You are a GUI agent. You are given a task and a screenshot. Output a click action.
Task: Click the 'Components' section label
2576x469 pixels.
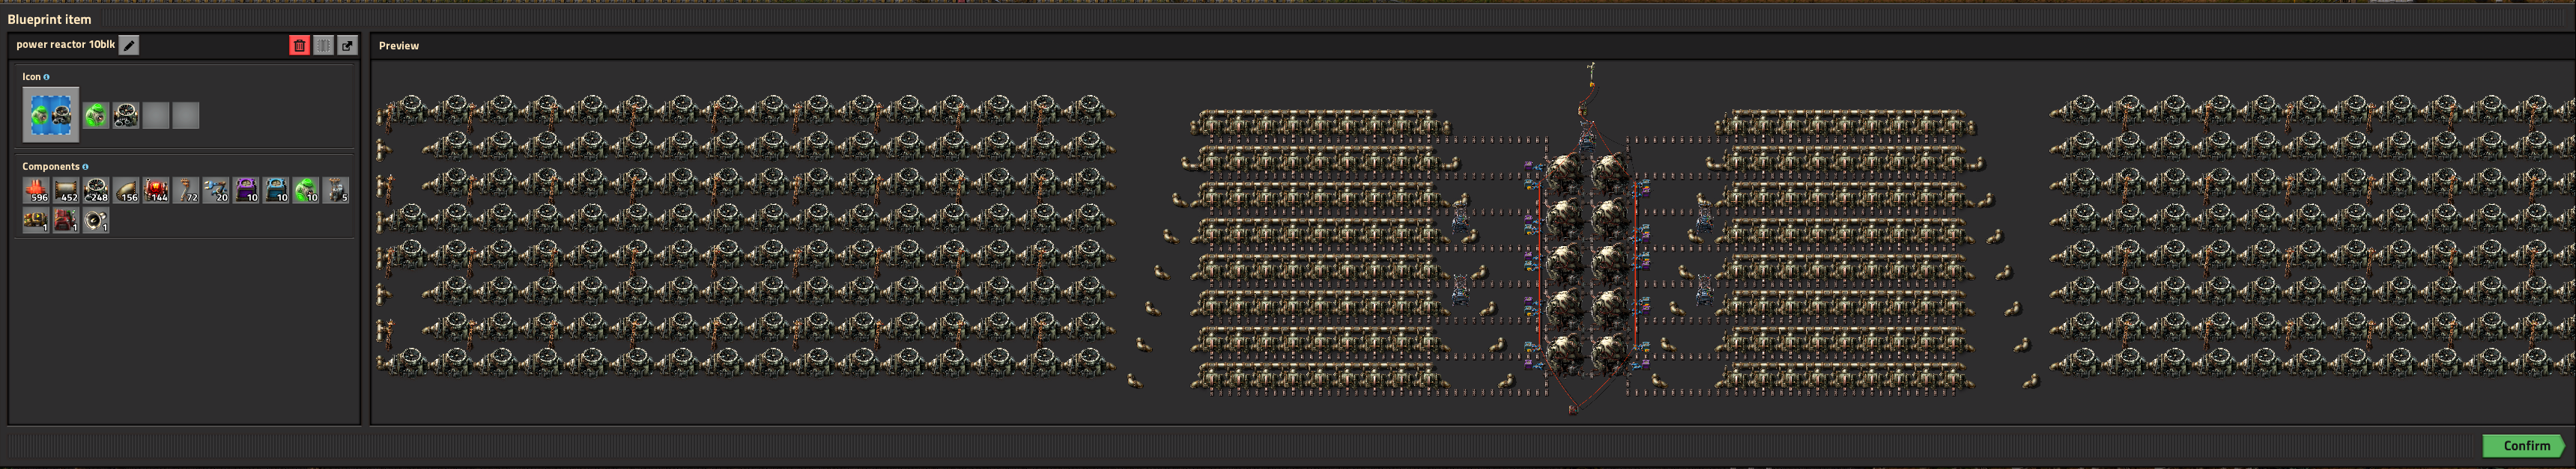click(x=51, y=167)
